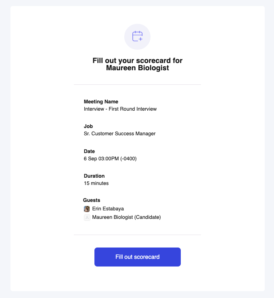Screen dimensions: 274x298
Task: Click the Duration label
Action: point(94,176)
